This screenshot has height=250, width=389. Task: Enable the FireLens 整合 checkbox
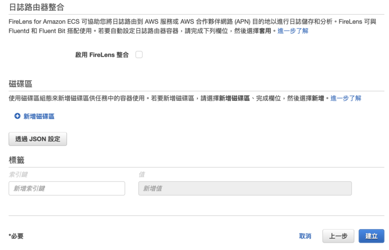point(139,55)
